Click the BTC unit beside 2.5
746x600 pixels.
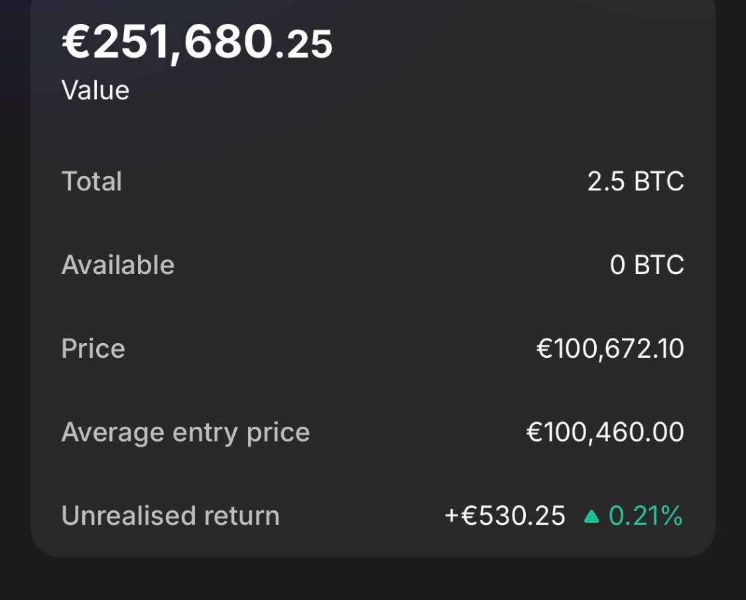coord(659,181)
